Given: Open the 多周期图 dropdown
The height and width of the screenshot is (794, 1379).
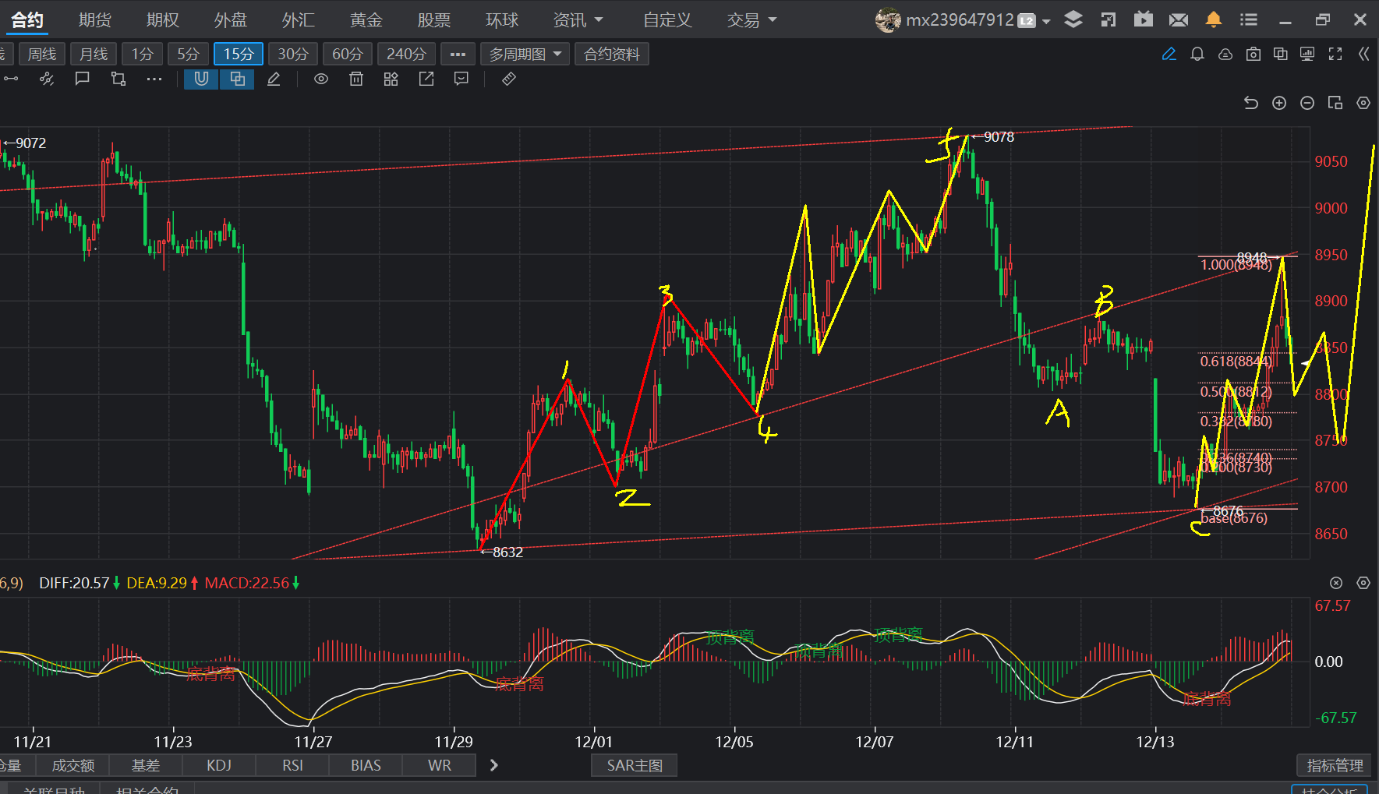Looking at the screenshot, I should (525, 54).
